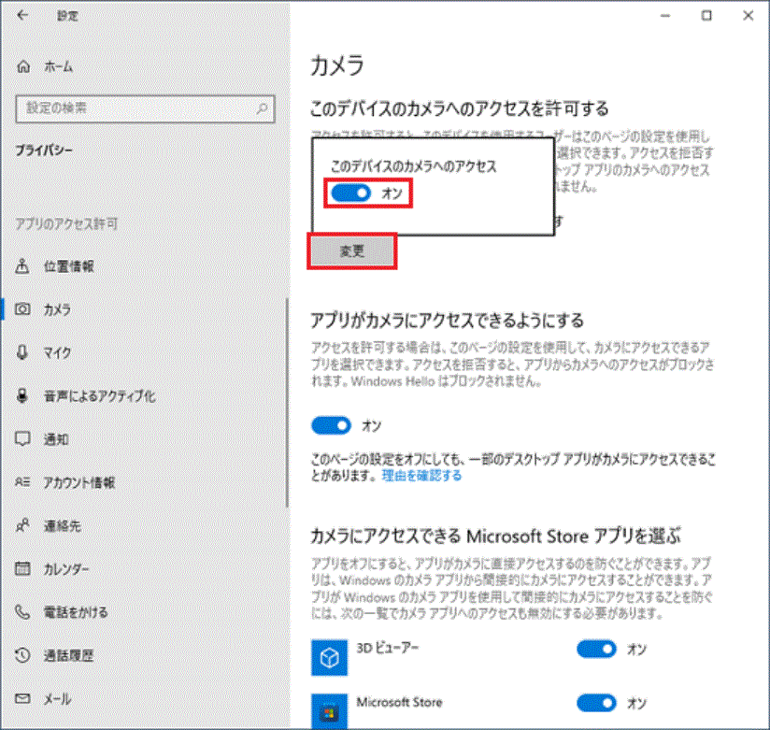Screen dimensions: 770x730
Task: Disable アプリがカメラにアクセスできるようにする toggle
Action: 331,425
